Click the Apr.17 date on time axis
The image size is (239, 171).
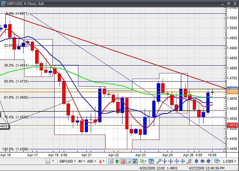(x=33, y=155)
